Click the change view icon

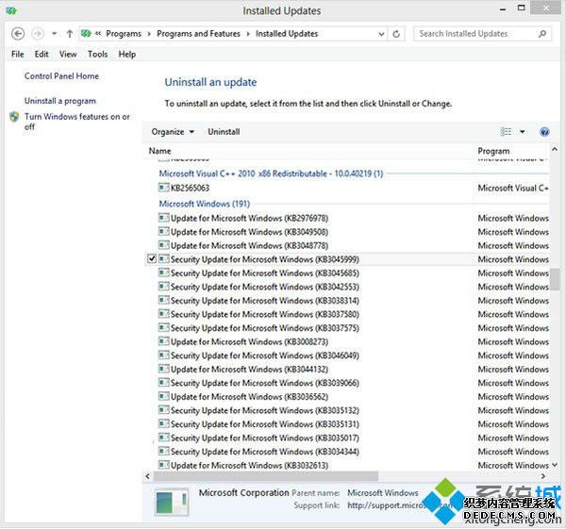tap(506, 132)
